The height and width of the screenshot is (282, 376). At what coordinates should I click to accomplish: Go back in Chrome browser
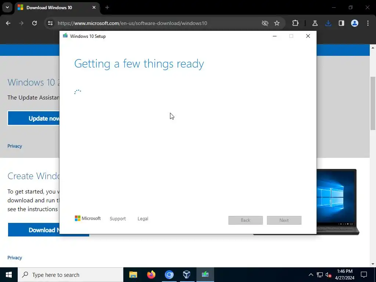point(8,23)
